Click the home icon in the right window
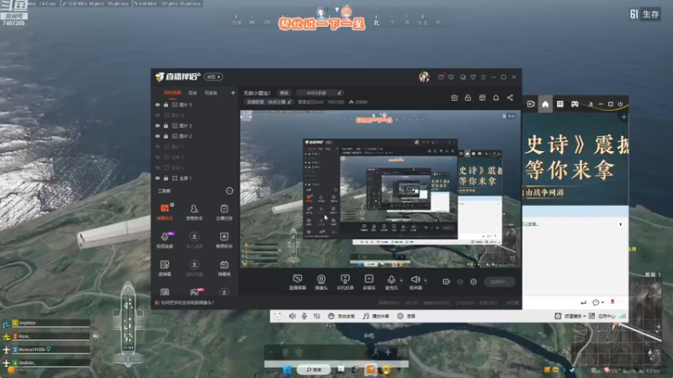Screen dimensions: 673x378 [545, 104]
